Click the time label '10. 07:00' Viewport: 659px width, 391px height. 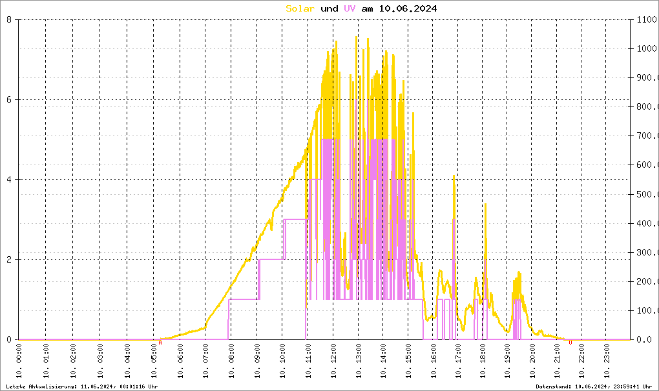coord(205,361)
